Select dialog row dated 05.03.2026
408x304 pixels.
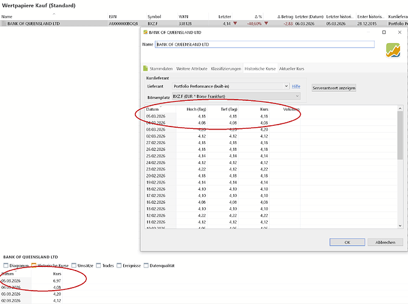(x=271, y=116)
